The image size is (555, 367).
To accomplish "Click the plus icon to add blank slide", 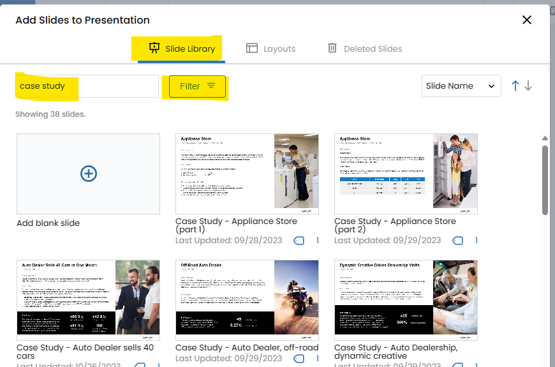I will tap(88, 174).
